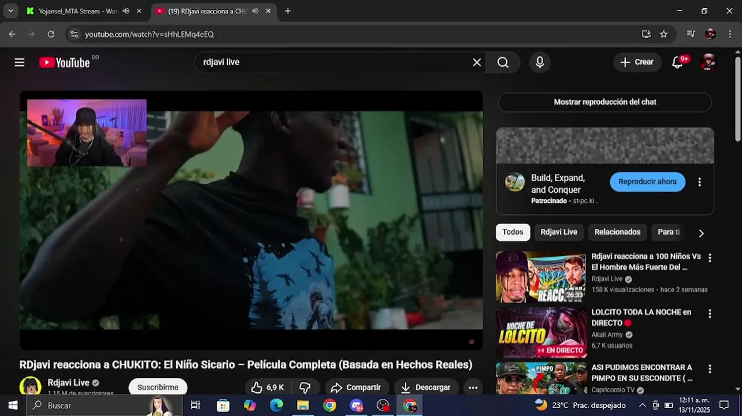Open NOCHE DE LOLCITO live thumbnail
Image resolution: width=742 pixels, height=416 pixels.
pos(541,332)
